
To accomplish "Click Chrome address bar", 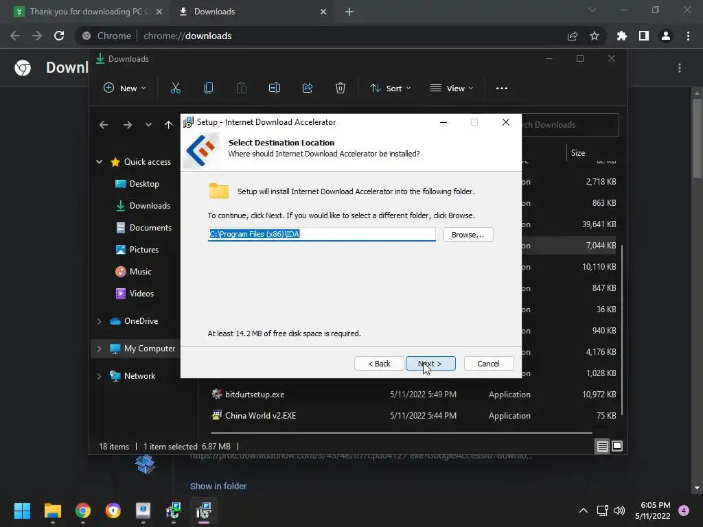I will (323, 36).
